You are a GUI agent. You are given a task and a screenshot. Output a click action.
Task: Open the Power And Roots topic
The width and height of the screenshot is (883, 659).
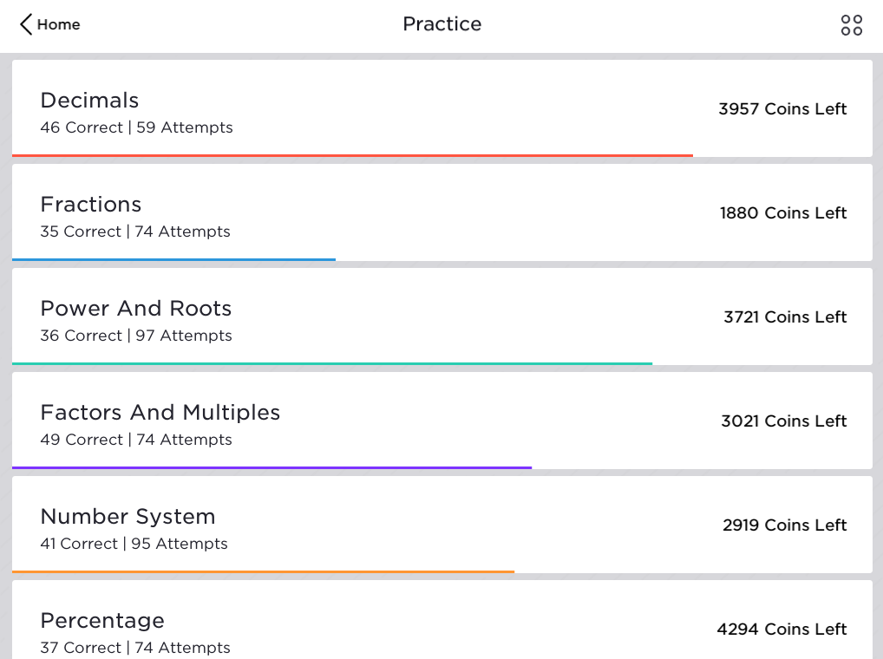(442, 316)
